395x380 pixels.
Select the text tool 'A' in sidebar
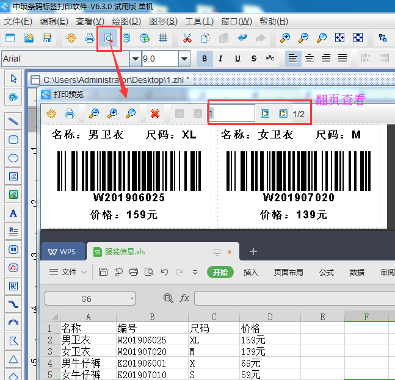[13, 213]
